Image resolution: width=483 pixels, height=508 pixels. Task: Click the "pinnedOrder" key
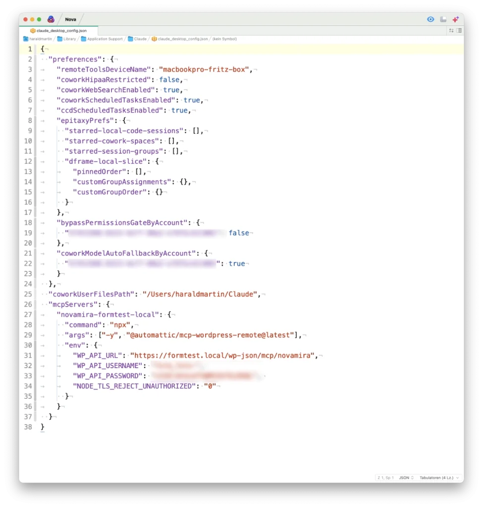(99, 171)
